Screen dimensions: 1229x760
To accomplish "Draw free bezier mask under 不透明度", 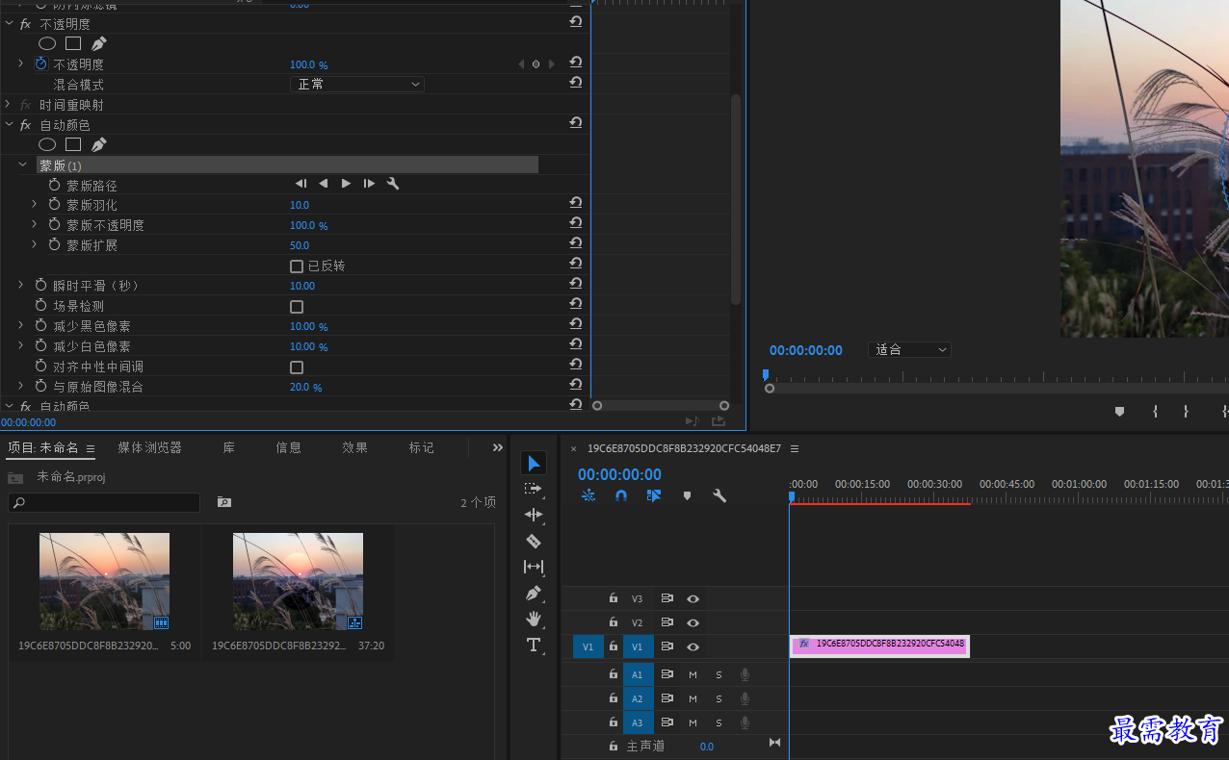I will click(98, 43).
